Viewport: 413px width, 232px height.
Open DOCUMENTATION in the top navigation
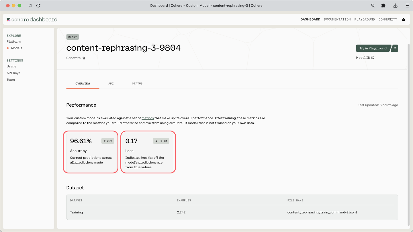(x=337, y=19)
